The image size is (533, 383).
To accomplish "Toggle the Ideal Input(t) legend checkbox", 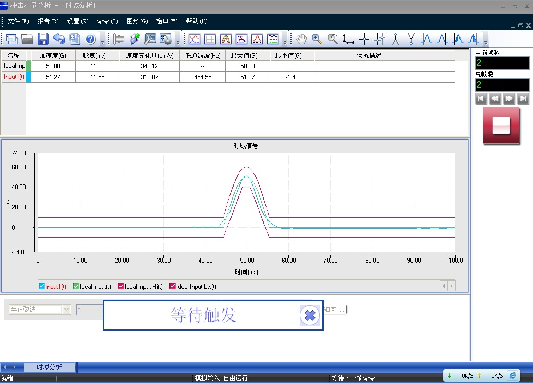I will tap(76, 286).
